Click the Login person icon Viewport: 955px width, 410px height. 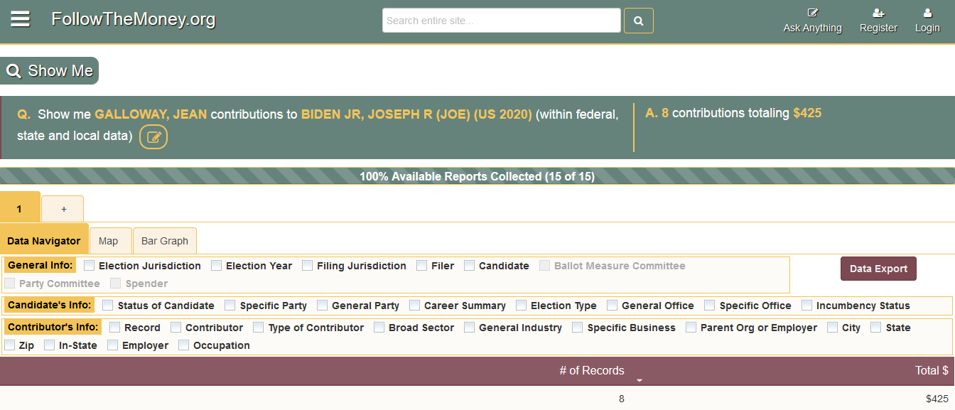[x=927, y=12]
